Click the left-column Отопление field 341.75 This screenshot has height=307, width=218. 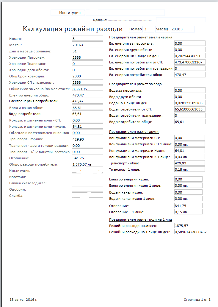[87, 158]
